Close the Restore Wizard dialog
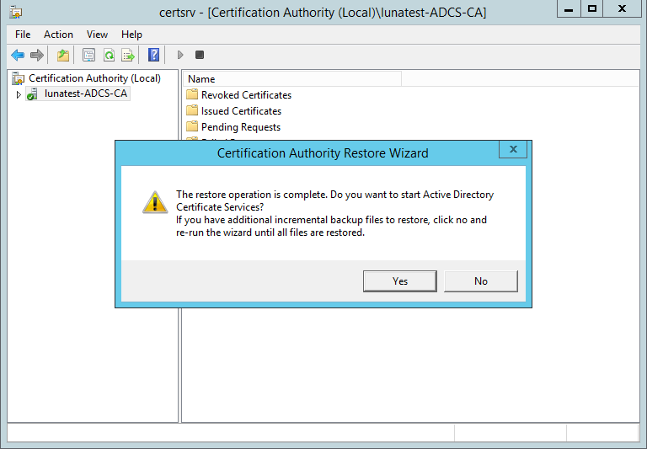647x449 pixels. (513, 149)
